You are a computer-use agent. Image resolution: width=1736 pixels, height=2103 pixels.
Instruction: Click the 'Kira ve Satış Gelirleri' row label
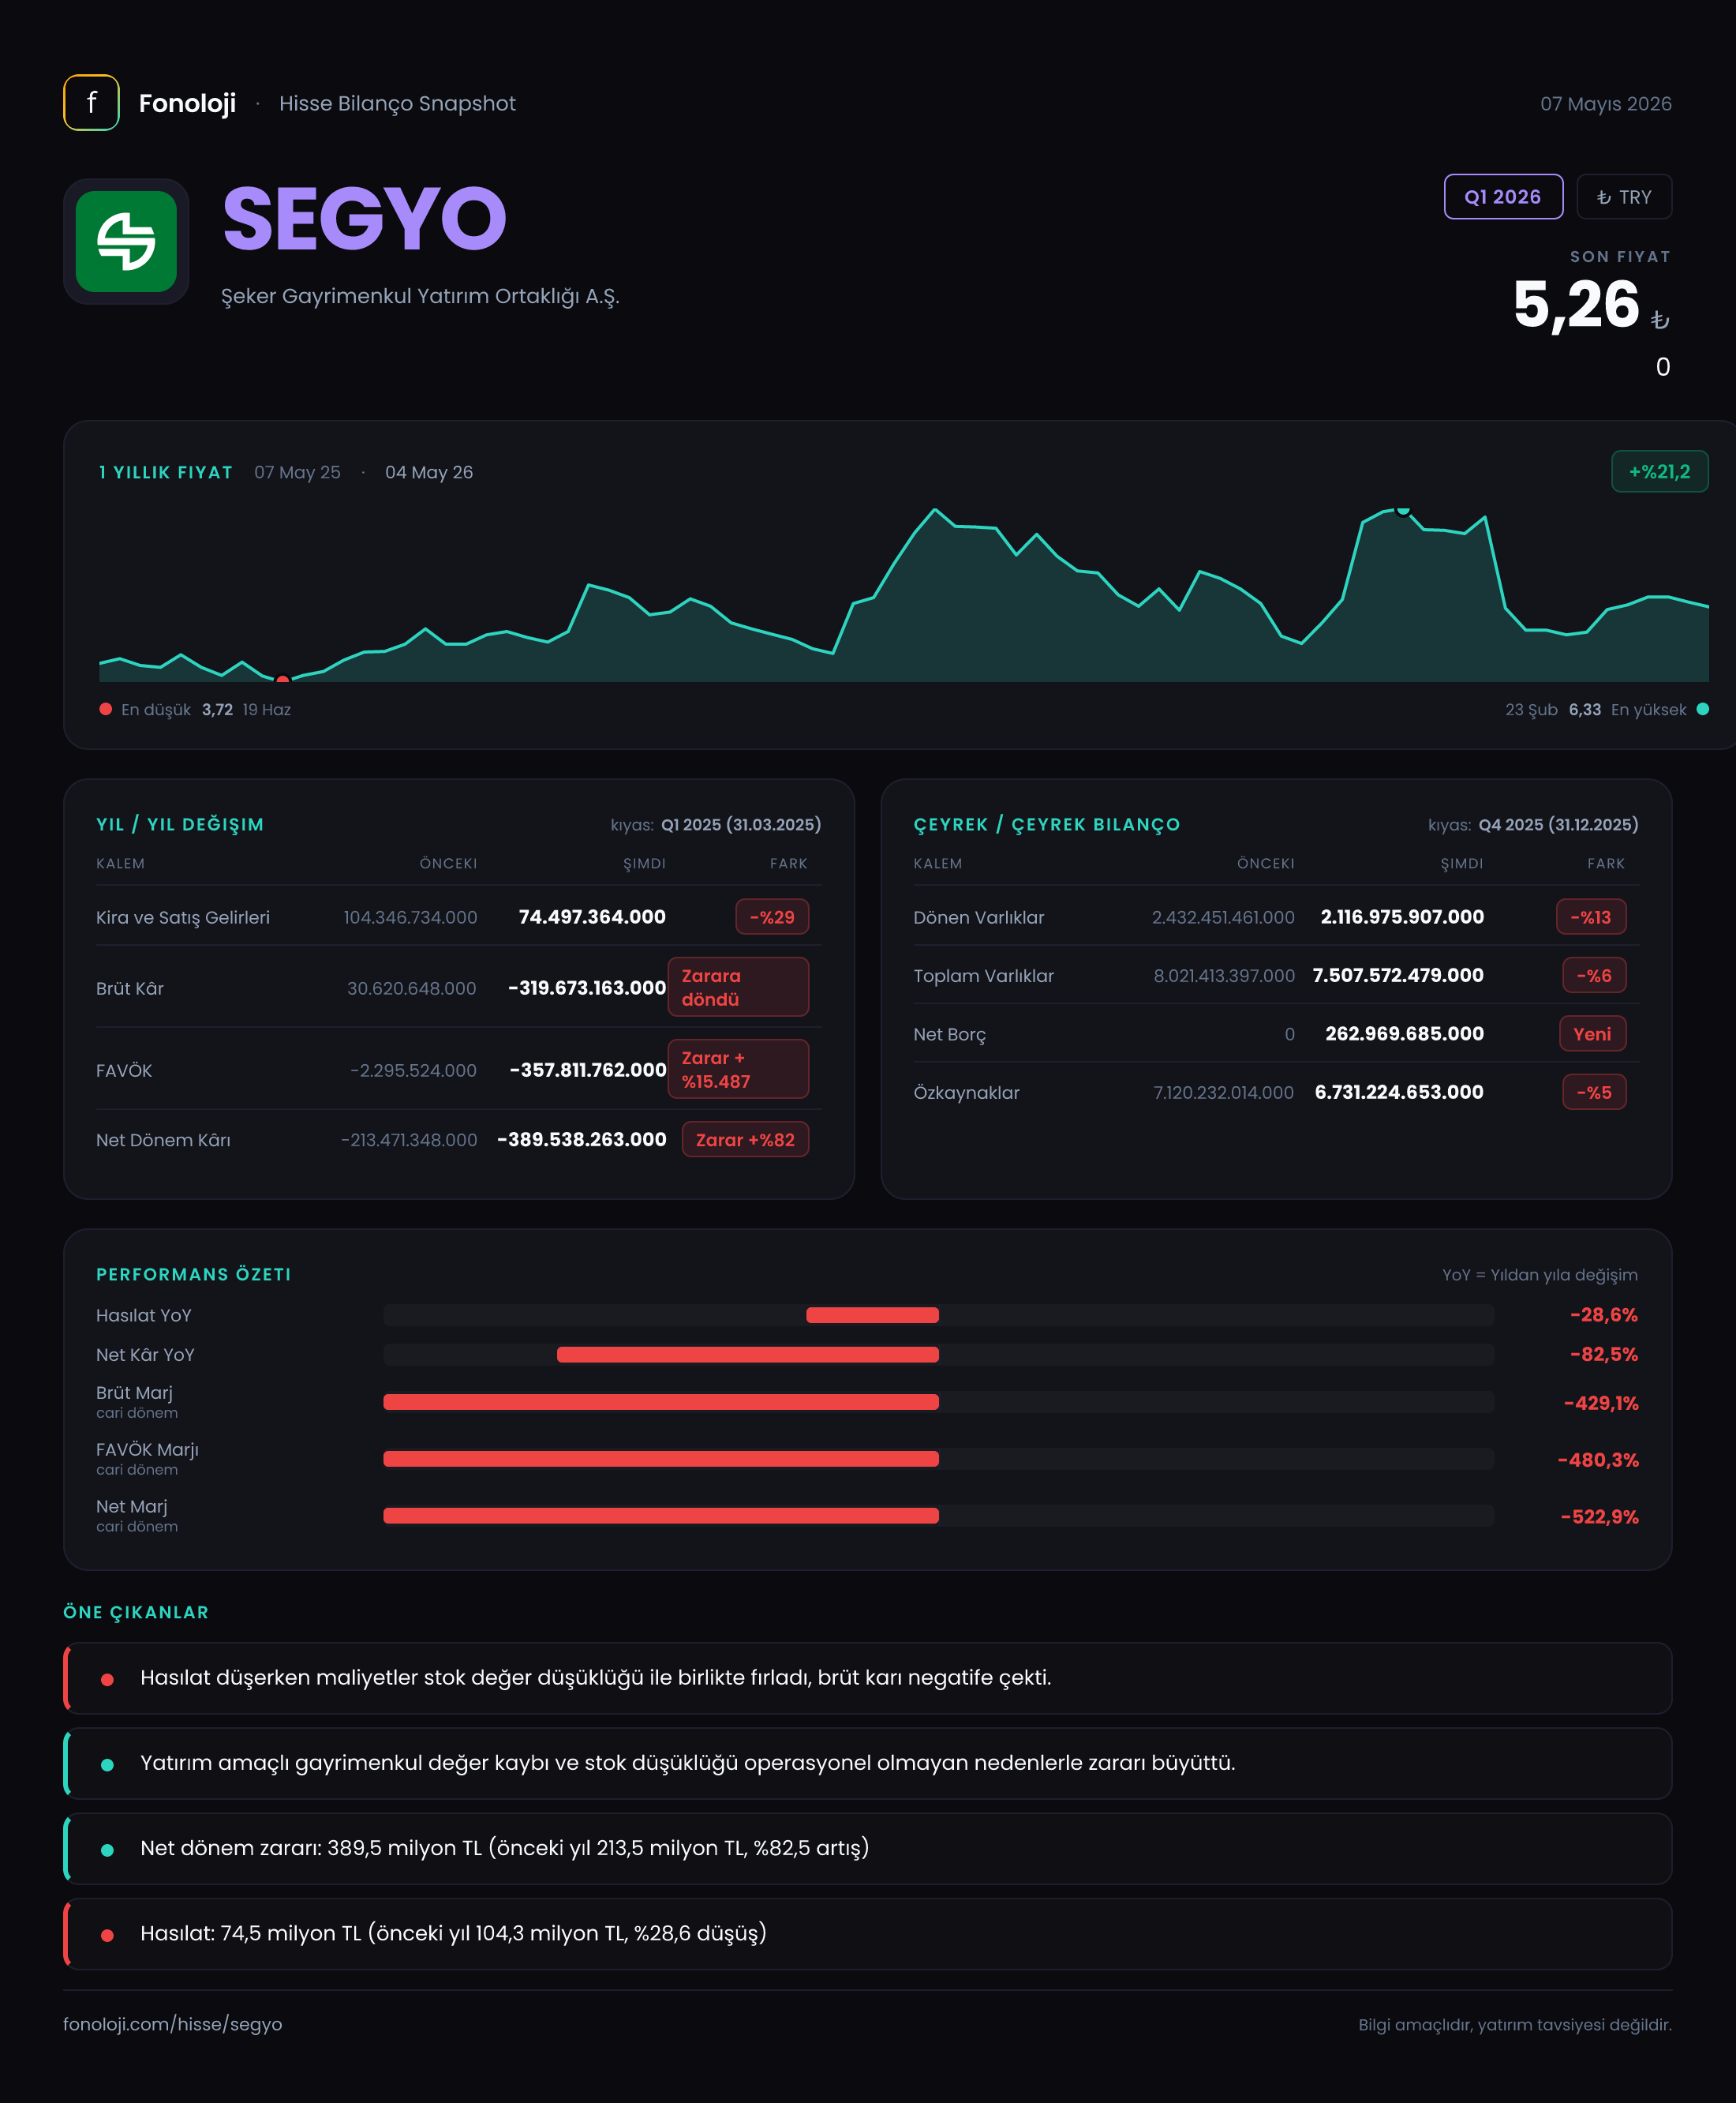[x=183, y=917]
